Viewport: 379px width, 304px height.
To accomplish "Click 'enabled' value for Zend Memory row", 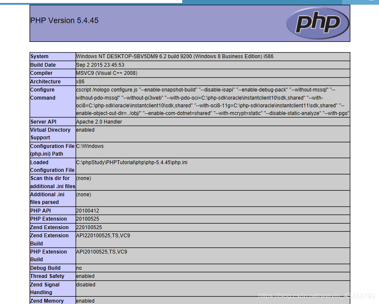I will click(85, 301).
